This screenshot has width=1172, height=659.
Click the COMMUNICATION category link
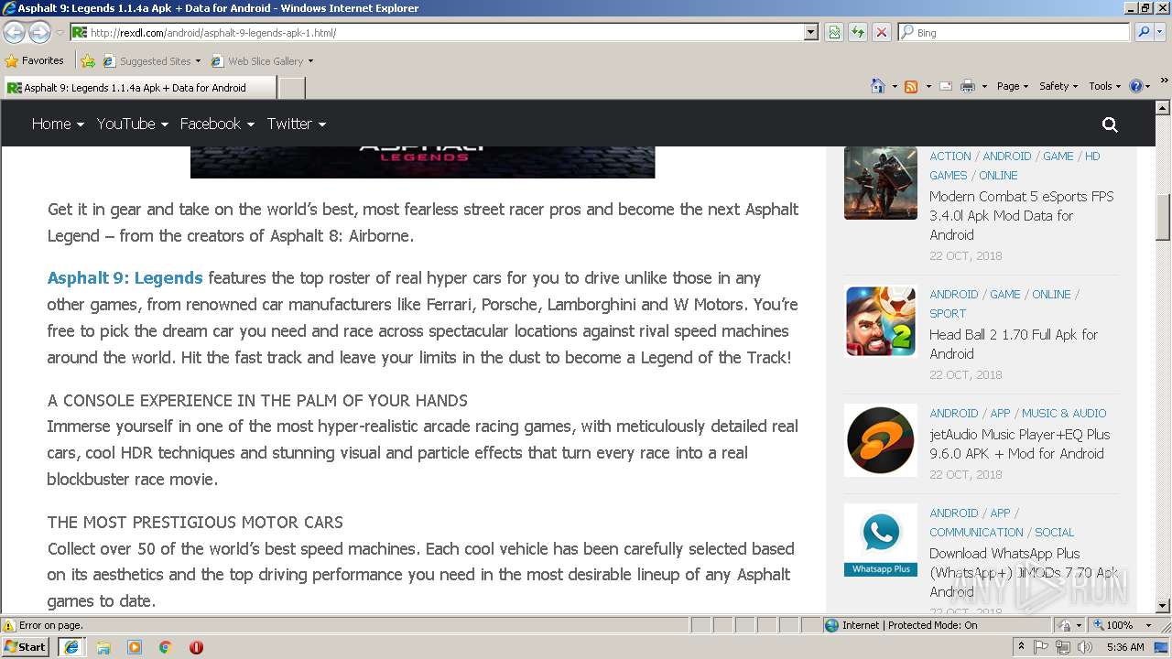(976, 532)
